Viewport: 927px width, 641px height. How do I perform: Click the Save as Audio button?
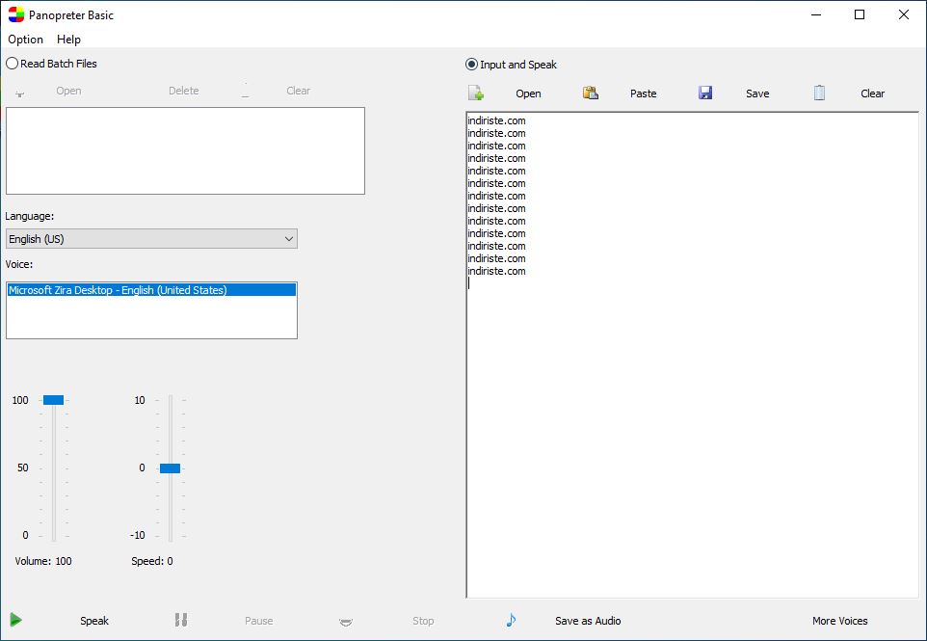588,621
